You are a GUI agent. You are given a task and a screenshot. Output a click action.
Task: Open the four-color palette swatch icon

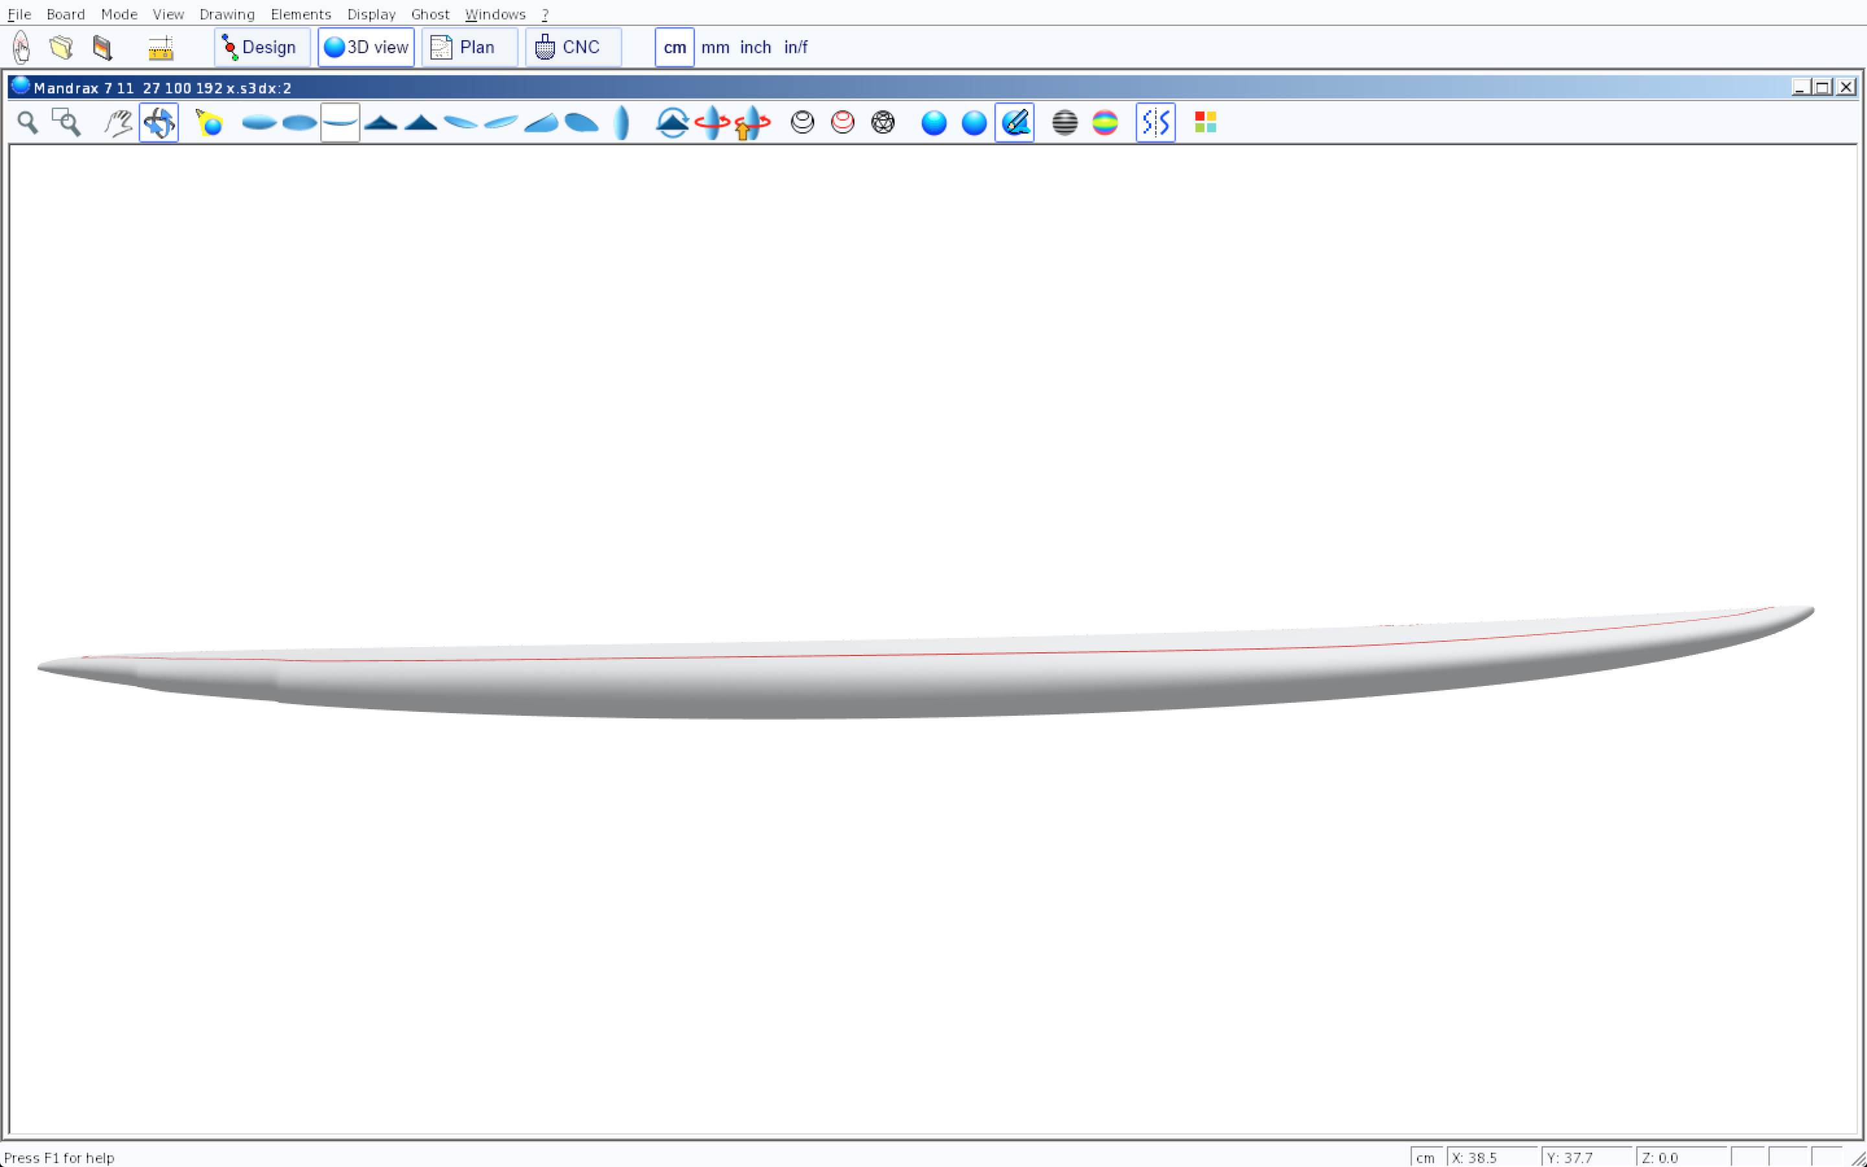pyautogui.click(x=1205, y=123)
